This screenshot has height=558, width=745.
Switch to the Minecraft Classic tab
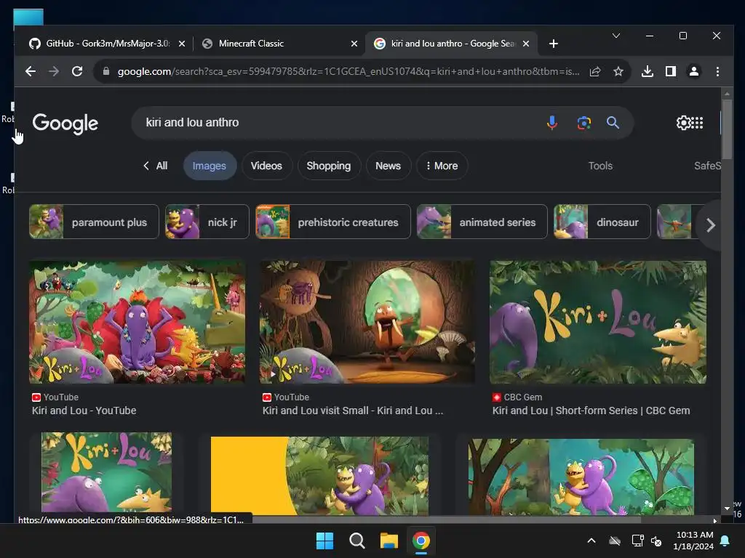point(279,44)
